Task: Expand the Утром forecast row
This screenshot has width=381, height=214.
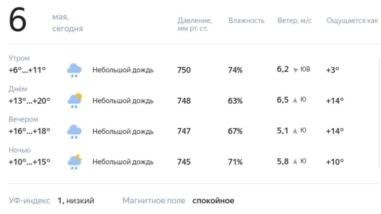Action: pos(19,58)
